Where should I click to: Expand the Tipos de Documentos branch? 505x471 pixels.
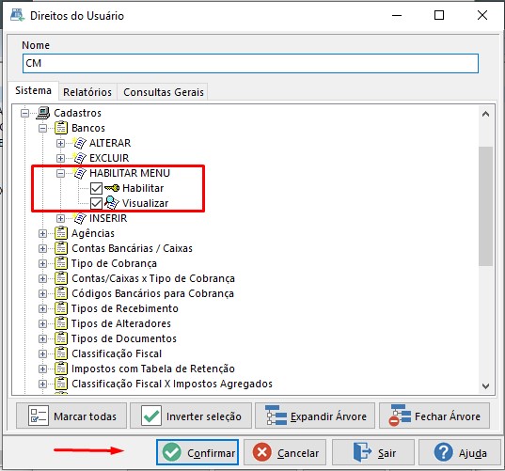[x=42, y=339]
